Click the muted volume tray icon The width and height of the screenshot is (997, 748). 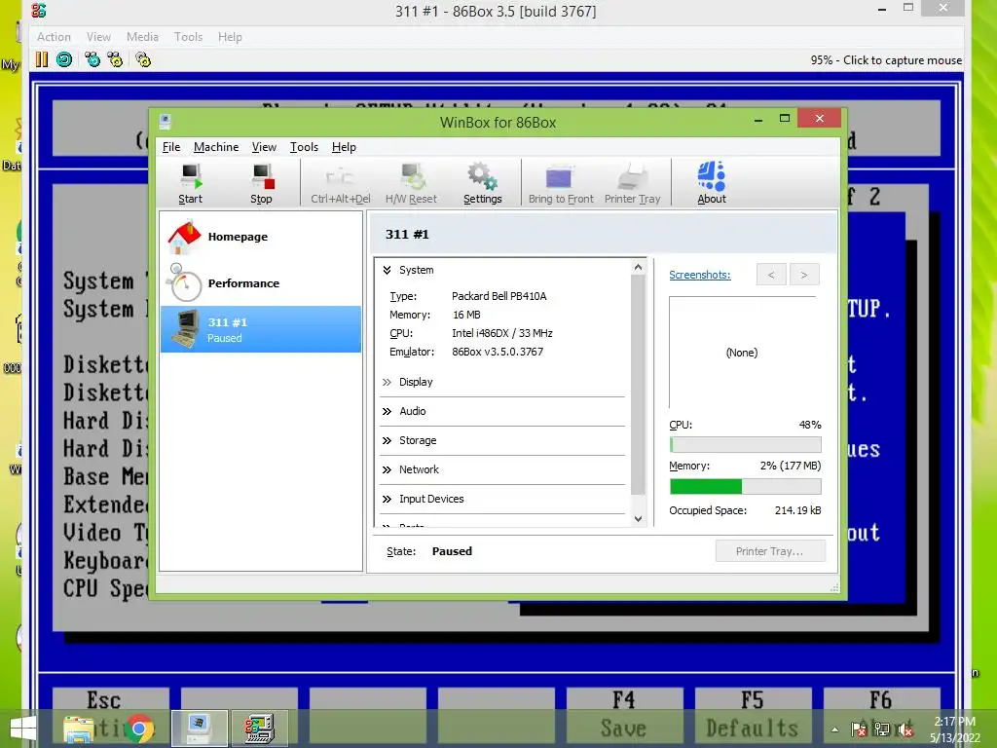905,729
